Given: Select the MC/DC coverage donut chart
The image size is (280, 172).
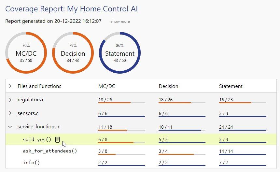Looking at the screenshot, I should click(26, 53).
